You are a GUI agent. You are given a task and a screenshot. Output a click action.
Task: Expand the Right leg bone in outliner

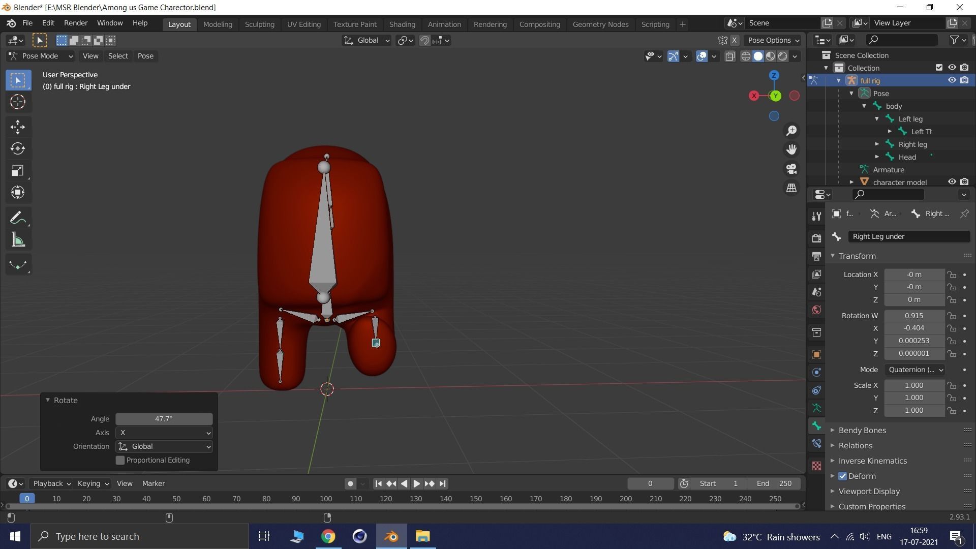[877, 144]
